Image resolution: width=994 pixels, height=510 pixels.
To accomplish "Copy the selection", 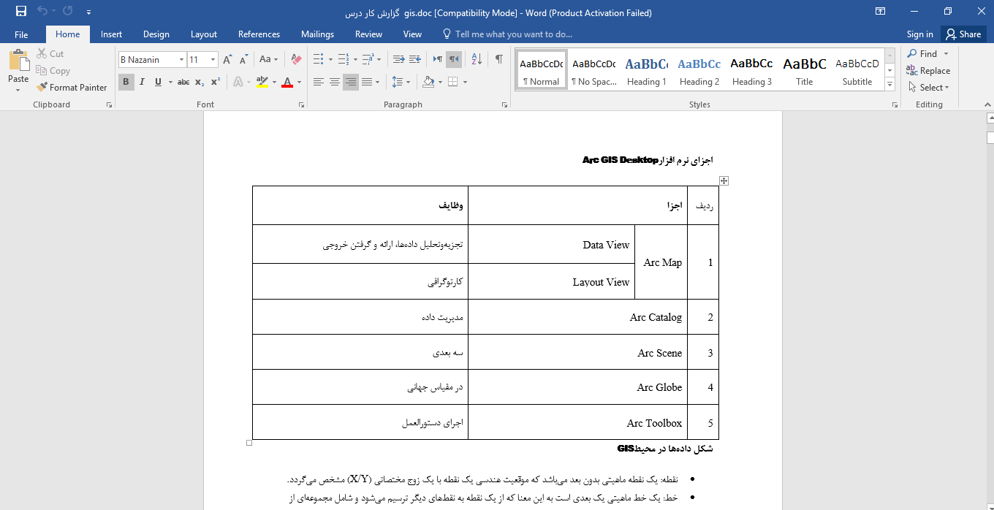I will coord(53,71).
